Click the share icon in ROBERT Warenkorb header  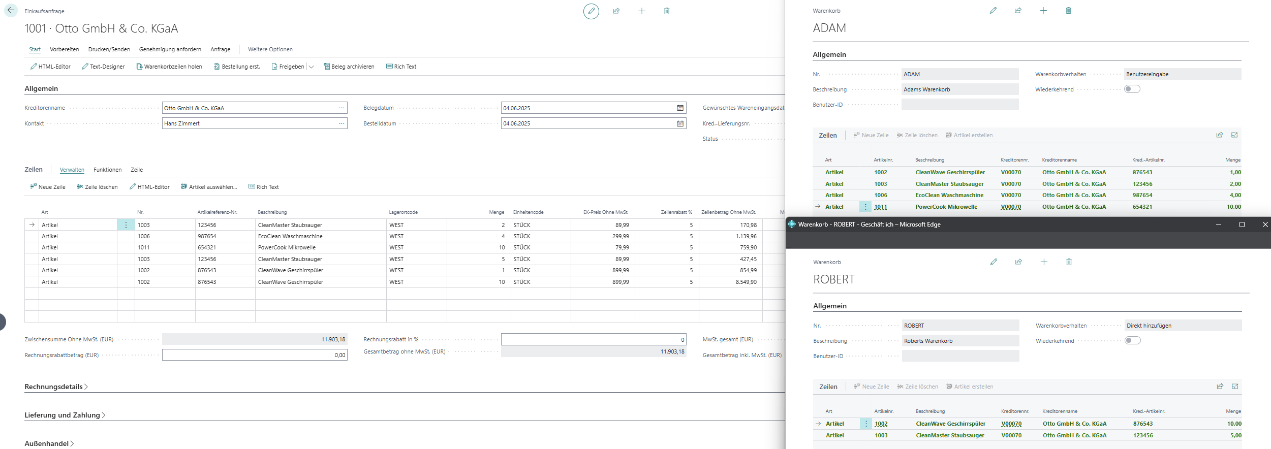point(1018,262)
